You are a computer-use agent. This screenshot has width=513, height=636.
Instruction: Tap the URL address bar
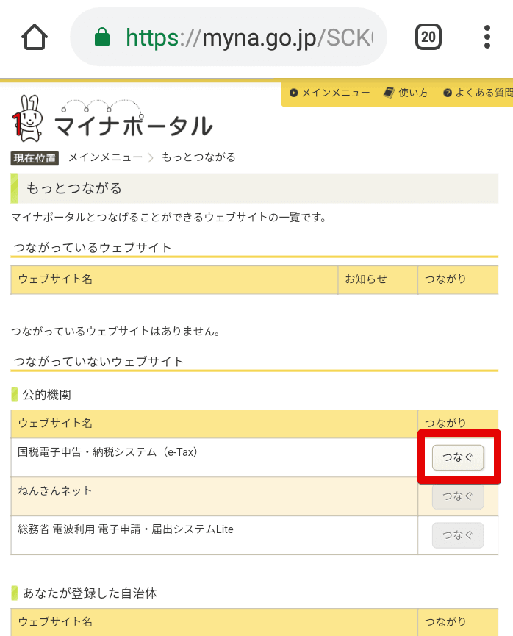click(228, 37)
